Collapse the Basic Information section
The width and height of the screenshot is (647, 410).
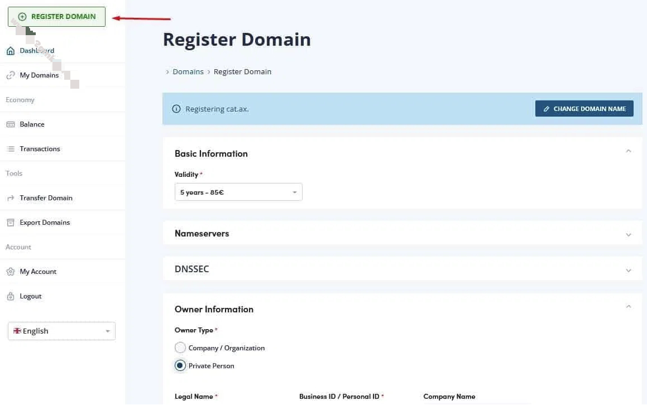click(629, 151)
